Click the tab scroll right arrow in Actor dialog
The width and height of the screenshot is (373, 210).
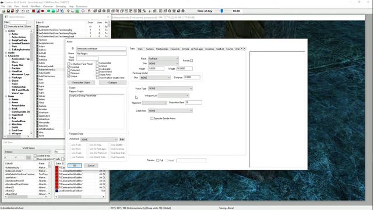tap(244, 49)
